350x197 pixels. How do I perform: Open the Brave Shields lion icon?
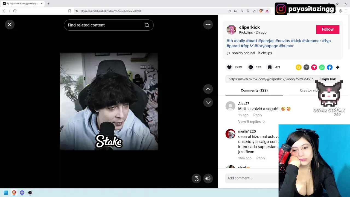[261, 11]
